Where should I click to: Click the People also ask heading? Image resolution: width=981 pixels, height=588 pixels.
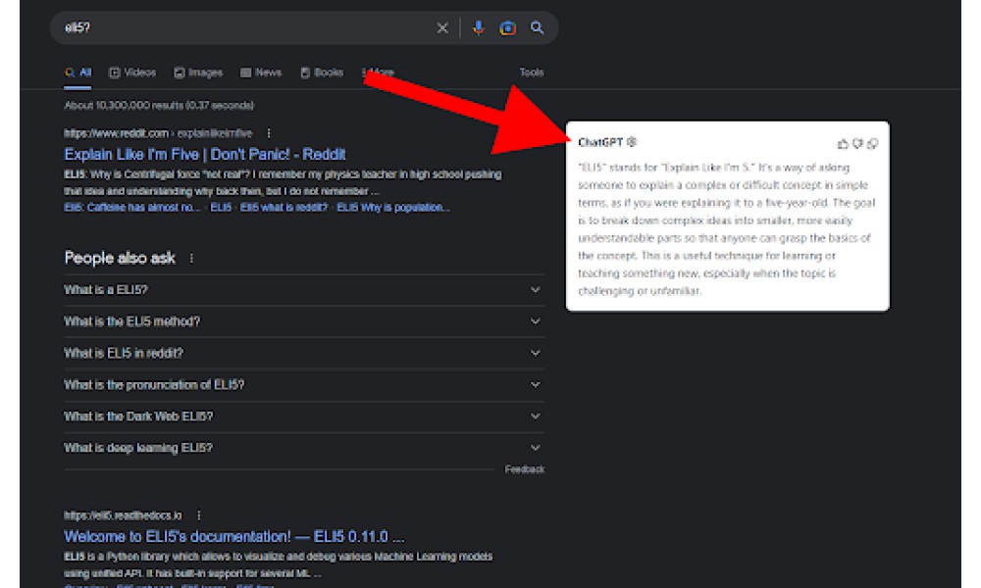(x=120, y=258)
